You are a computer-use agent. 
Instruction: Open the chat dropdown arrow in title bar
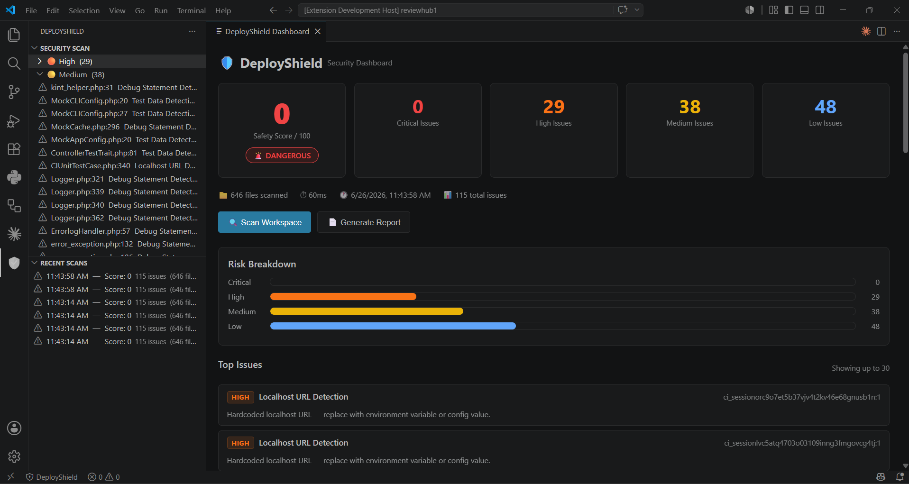point(637,10)
